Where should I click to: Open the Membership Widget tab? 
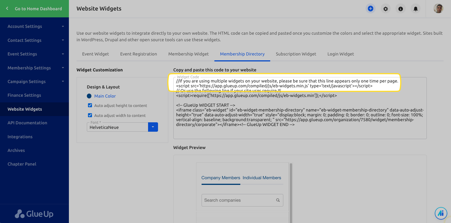tap(188, 54)
